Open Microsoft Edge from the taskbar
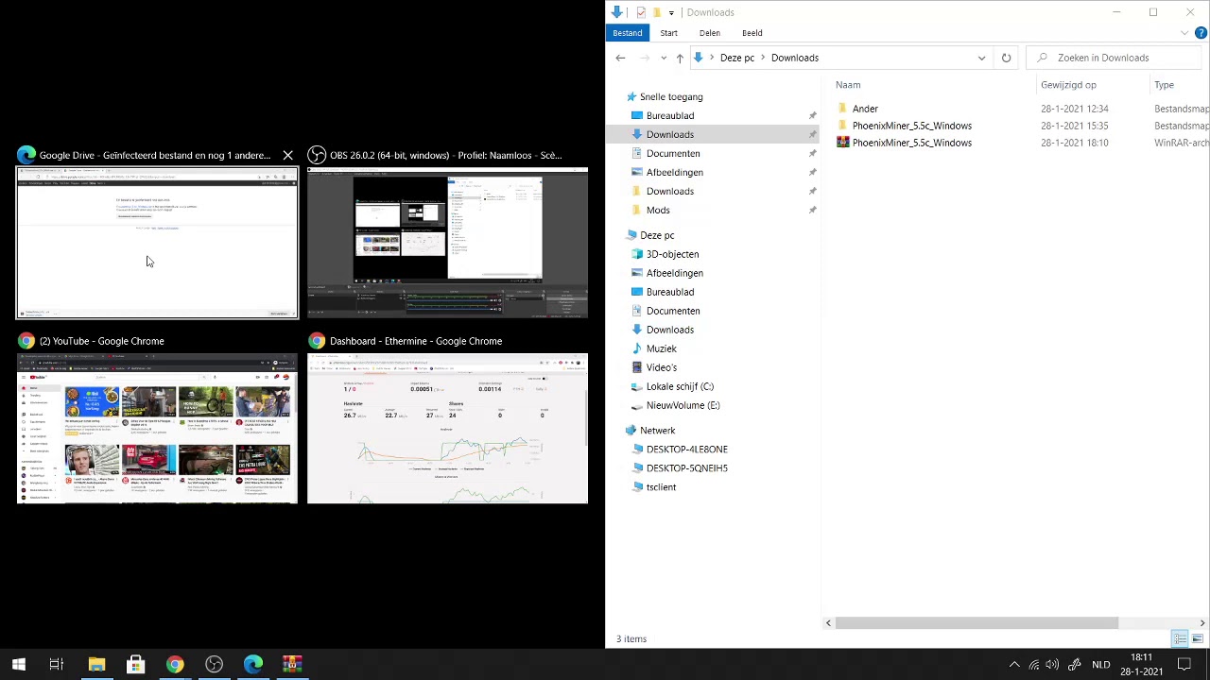The height and width of the screenshot is (680, 1210). pos(253,665)
